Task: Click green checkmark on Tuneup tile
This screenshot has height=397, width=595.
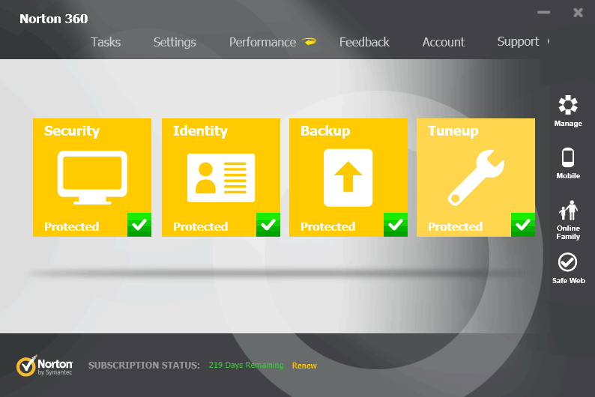Action: tap(523, 225)
